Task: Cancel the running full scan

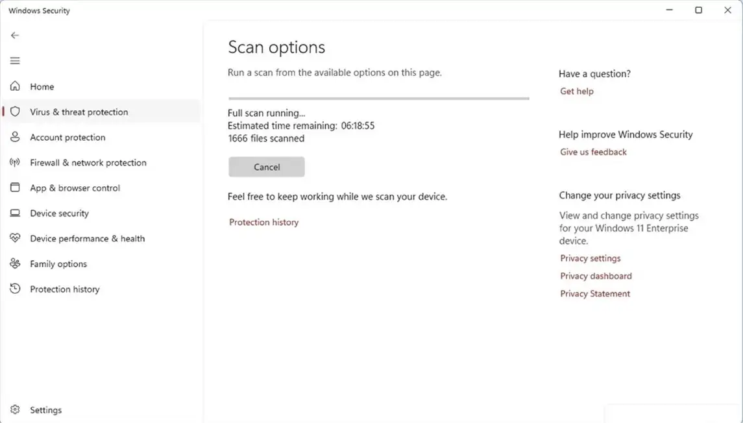Action: 266,167
